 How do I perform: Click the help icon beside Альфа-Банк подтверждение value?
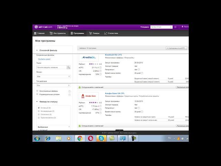point(100,113)
